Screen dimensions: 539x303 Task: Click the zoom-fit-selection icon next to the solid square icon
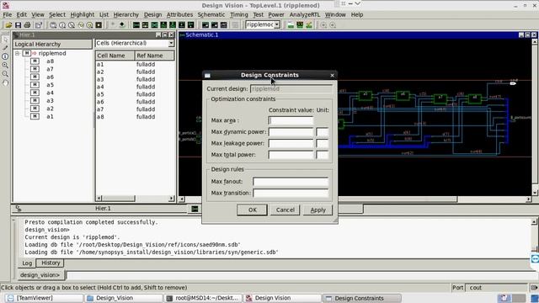click(89, 25)
